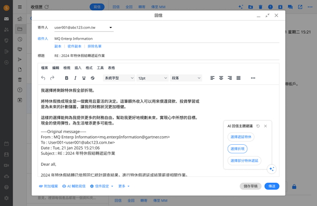Select AI suggestion 選擇折現
The width and height of the screenshot is (317, 206).
pyautogui.click(x=237, y=149)
